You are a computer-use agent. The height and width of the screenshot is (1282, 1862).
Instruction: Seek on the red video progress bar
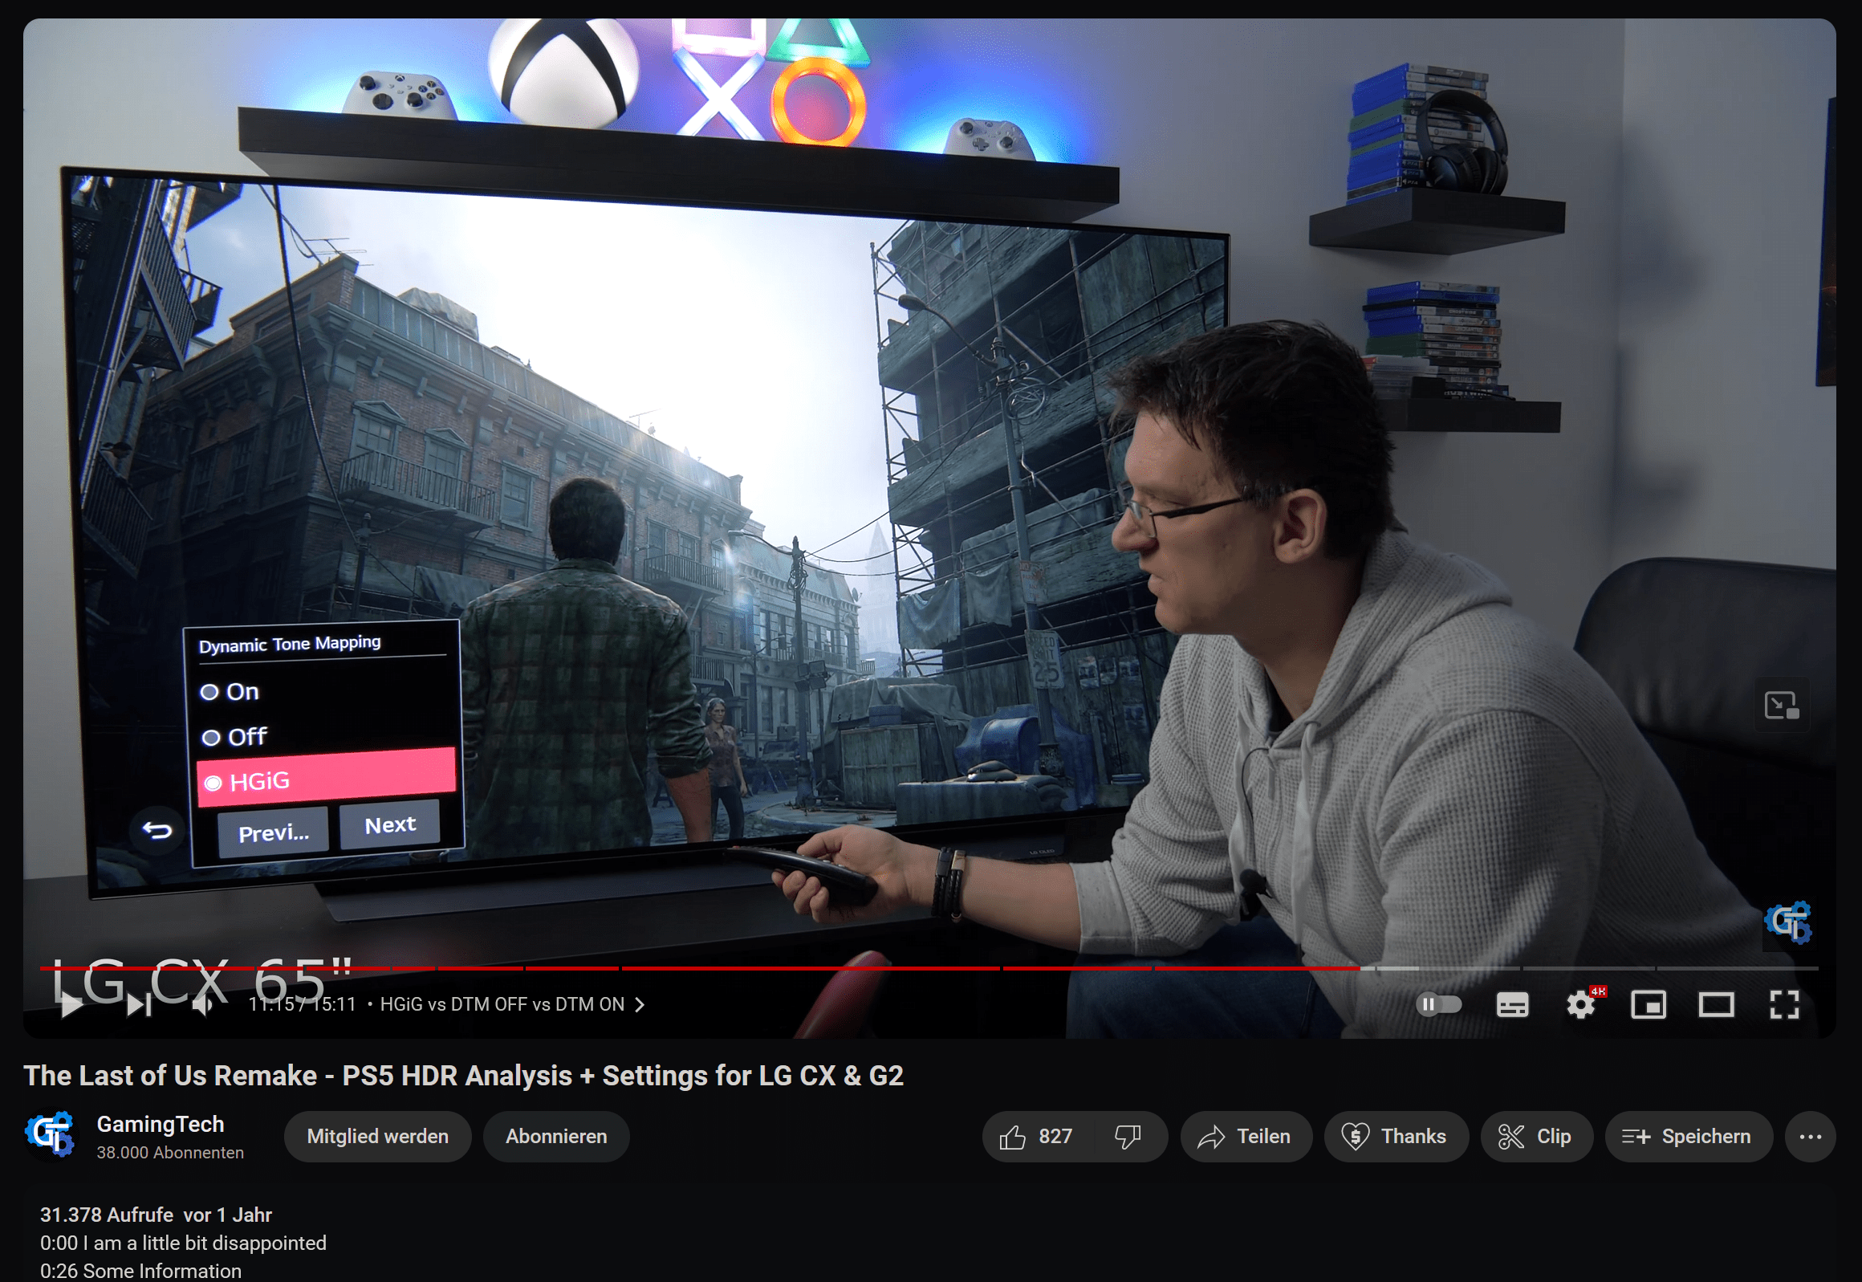click(x=698, y=968)
